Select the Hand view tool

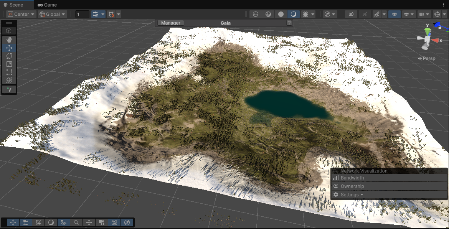(9, 40)
